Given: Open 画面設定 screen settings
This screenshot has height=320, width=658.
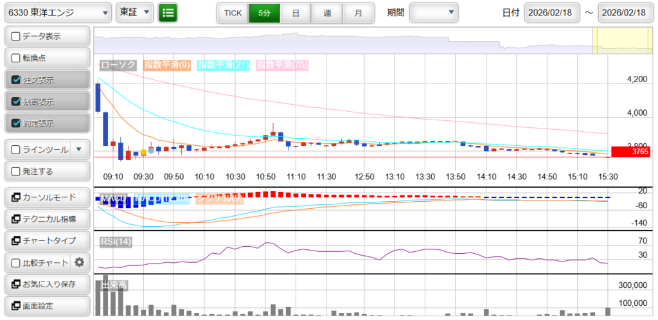Looking at the screenshot, I should click(x=46, y=306).
